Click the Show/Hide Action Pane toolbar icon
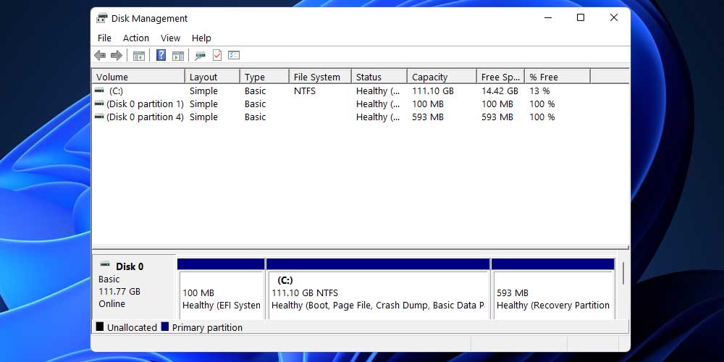Viewport: 724px width, 362px height. 177,56
